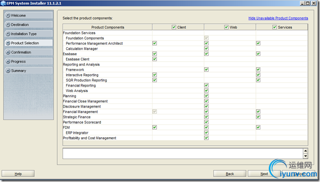The image size is (320, 182).
Task: Select the Foundation Services row
Action: coord(185,33)
